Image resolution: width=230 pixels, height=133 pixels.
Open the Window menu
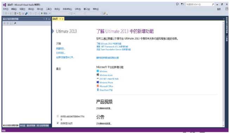click(x=87, y=9)
